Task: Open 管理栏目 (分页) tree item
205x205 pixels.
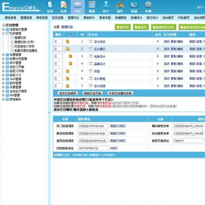Action: pyautogui.click(x=25, y=42)
